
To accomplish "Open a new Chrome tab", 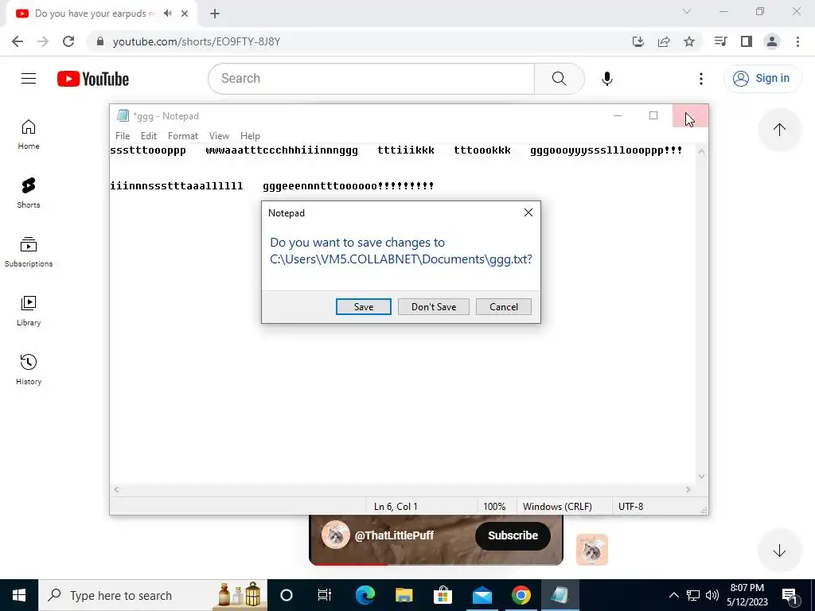I will coord(215,14).
